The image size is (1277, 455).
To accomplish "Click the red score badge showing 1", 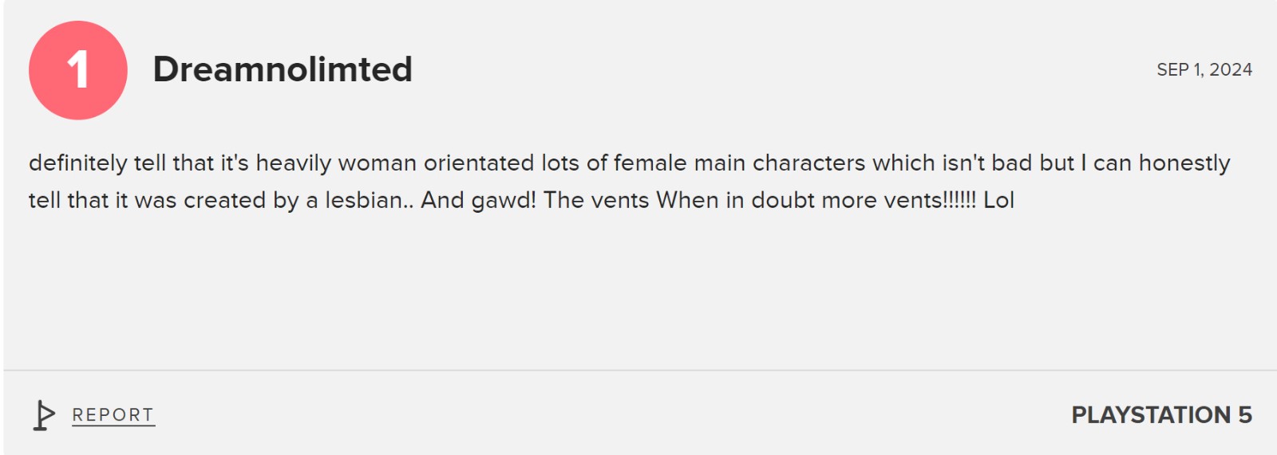I will pyautogui.click(x=77, y=70).
